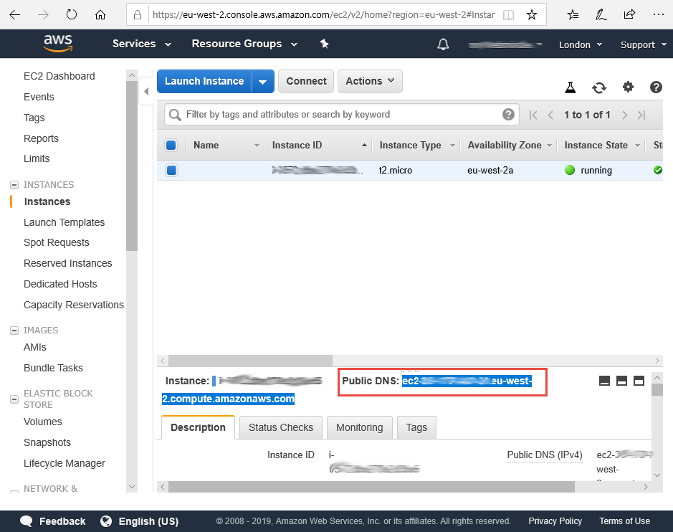Uncheck the running t2.micro instance row

[x=172, y=171]
